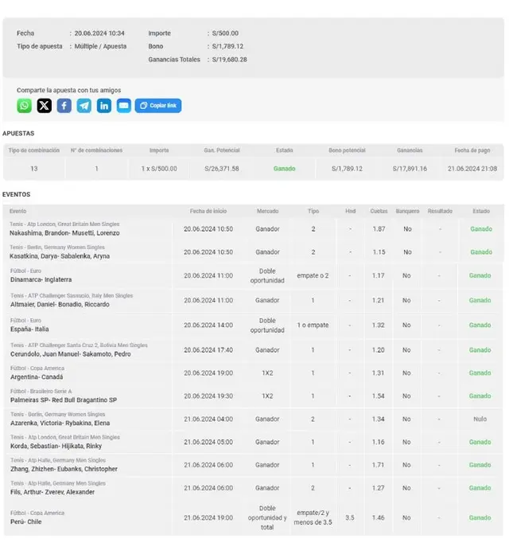Click the Copiar link button
The height and width of the screenshot is (554, 509).
[x=157, y=106]
